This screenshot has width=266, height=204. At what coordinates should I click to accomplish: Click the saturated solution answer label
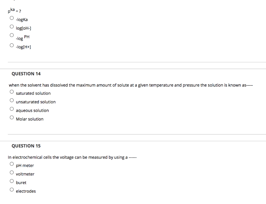(33, 93)
